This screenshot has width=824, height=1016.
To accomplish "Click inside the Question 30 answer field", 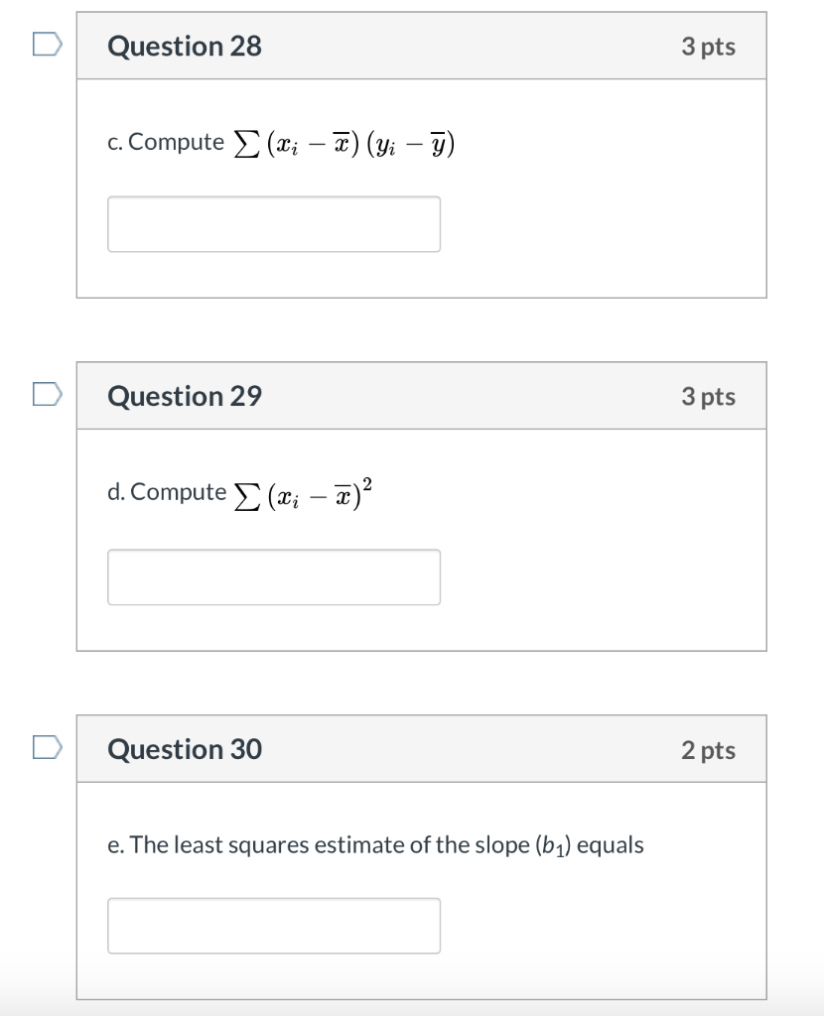I will (274, 925).
